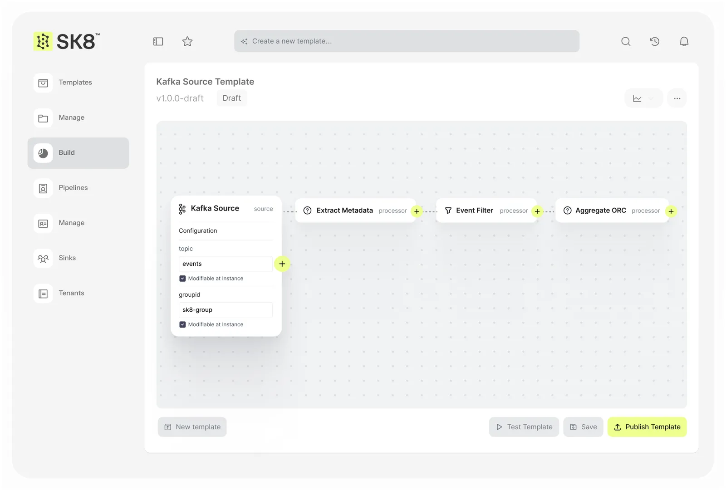The image size is (726, 490).
Task: Click the star favorite toggle
Action: [187, 41]
